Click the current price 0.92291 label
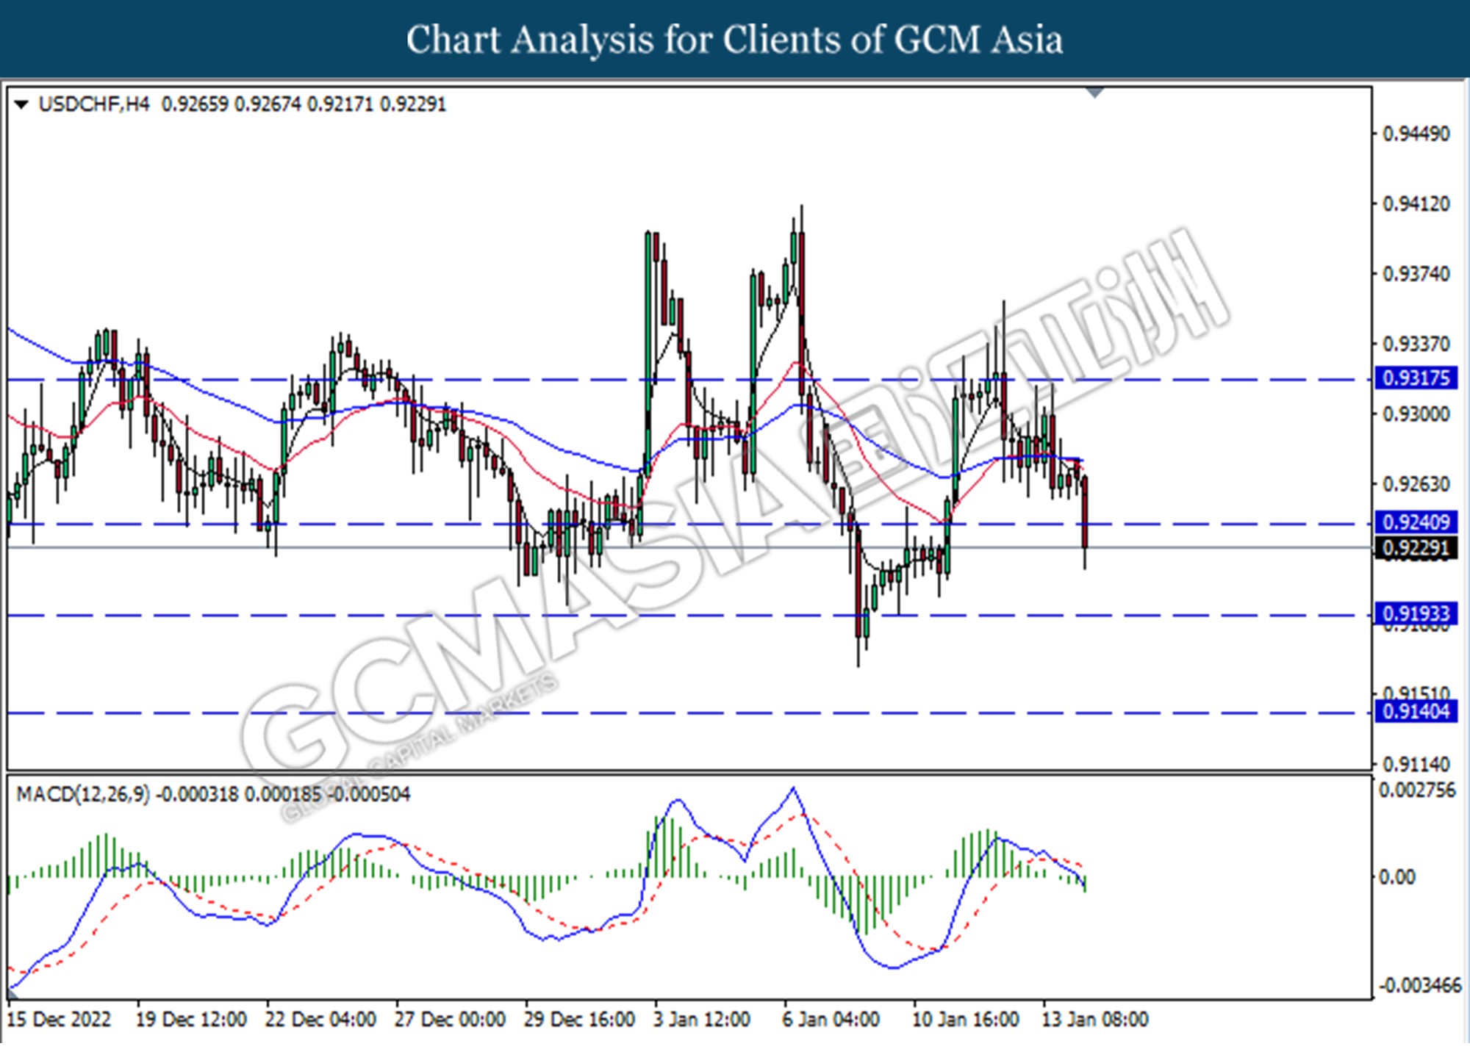The height and width of the screenshot is (1049, 1470). (1416, 549)
